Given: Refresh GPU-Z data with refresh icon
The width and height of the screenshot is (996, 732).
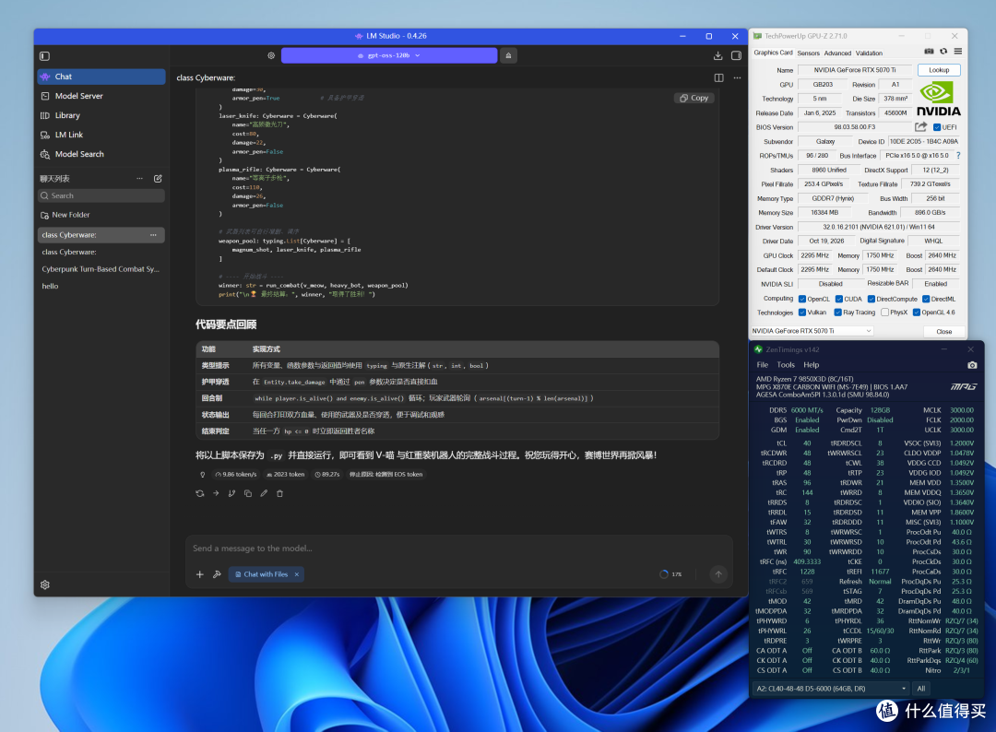Looking at the screenshot, I should pos(943,52).
